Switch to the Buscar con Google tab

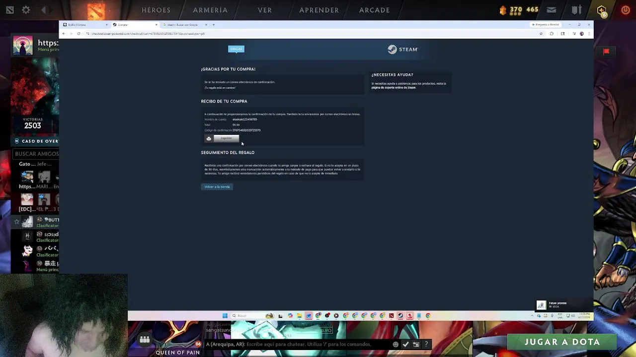coord(185,25)
